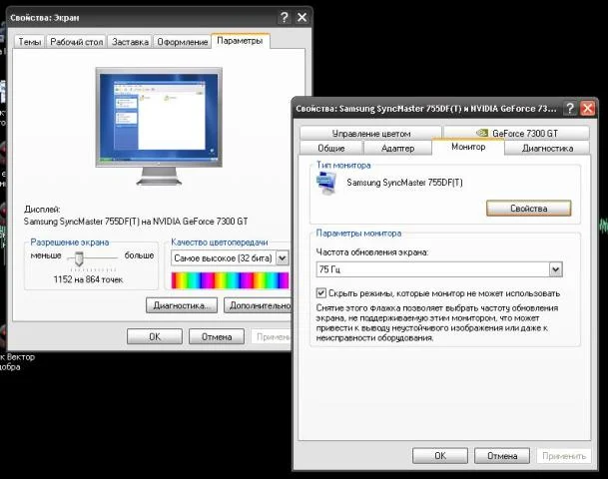
Task: Click the monitor preview image
Action: [x=159, y=125]
